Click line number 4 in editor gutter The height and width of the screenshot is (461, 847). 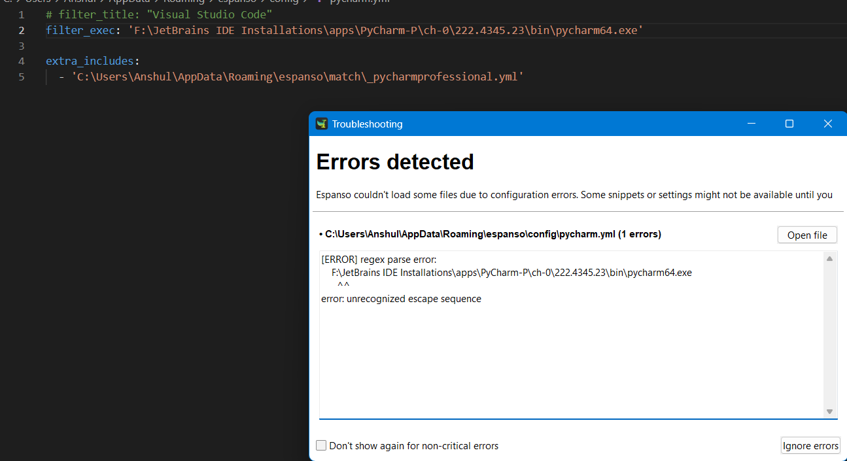[22, 61]
